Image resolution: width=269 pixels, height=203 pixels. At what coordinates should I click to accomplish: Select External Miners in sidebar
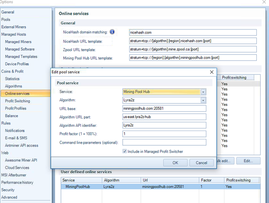click(x=14, y=27)
